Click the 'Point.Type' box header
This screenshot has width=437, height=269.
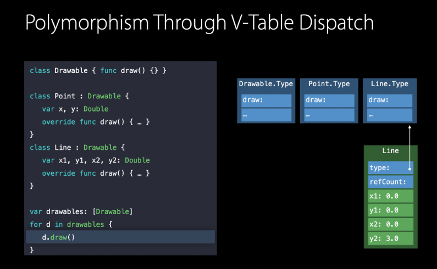(329, 84)
